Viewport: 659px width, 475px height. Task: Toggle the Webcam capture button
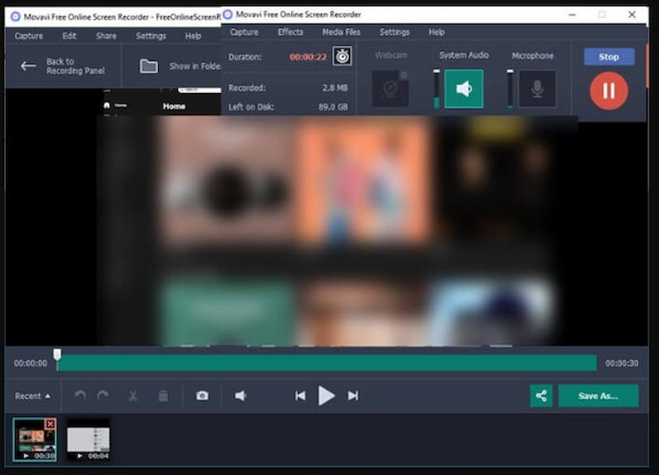click(390, 89)
